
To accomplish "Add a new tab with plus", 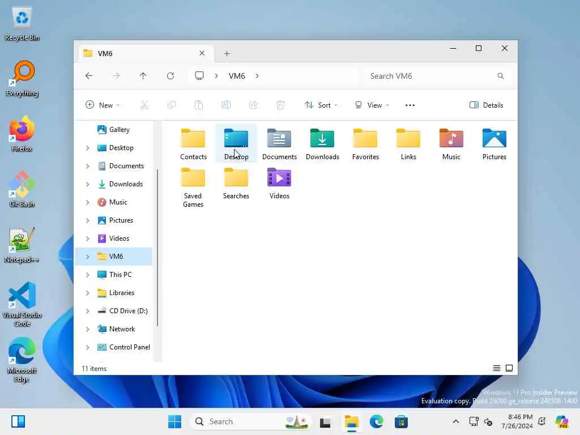I will click(227, 54).
